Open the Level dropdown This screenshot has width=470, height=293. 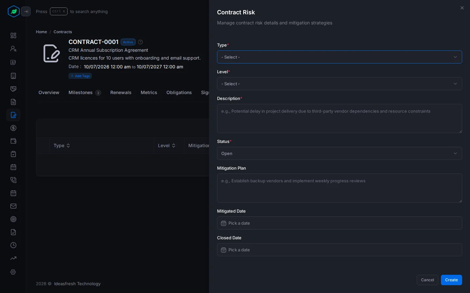point(339,84)
